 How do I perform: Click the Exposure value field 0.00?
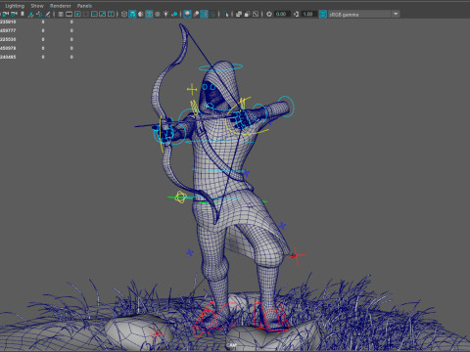coord(282,14)
